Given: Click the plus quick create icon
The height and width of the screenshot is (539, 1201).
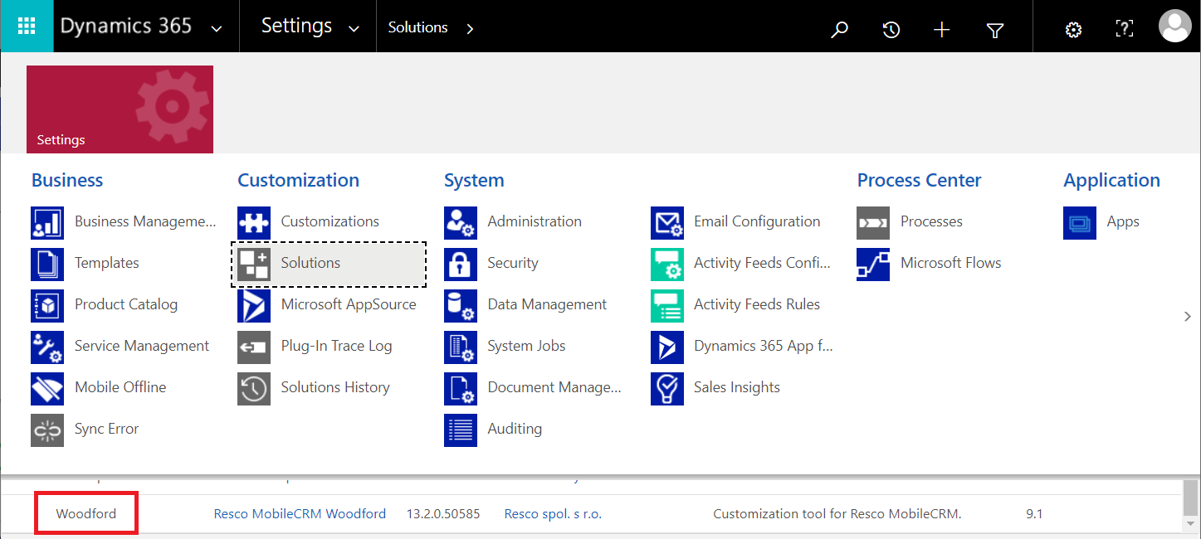Looking at the screenshot, I should 941,30.
